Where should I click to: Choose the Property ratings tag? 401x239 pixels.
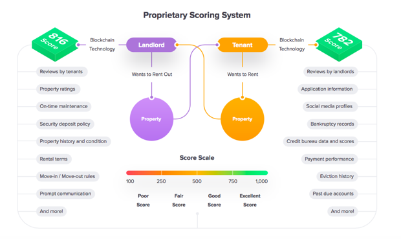coord(58,89)
